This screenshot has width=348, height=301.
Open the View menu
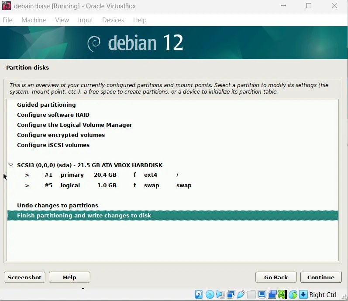click(62, 20)
